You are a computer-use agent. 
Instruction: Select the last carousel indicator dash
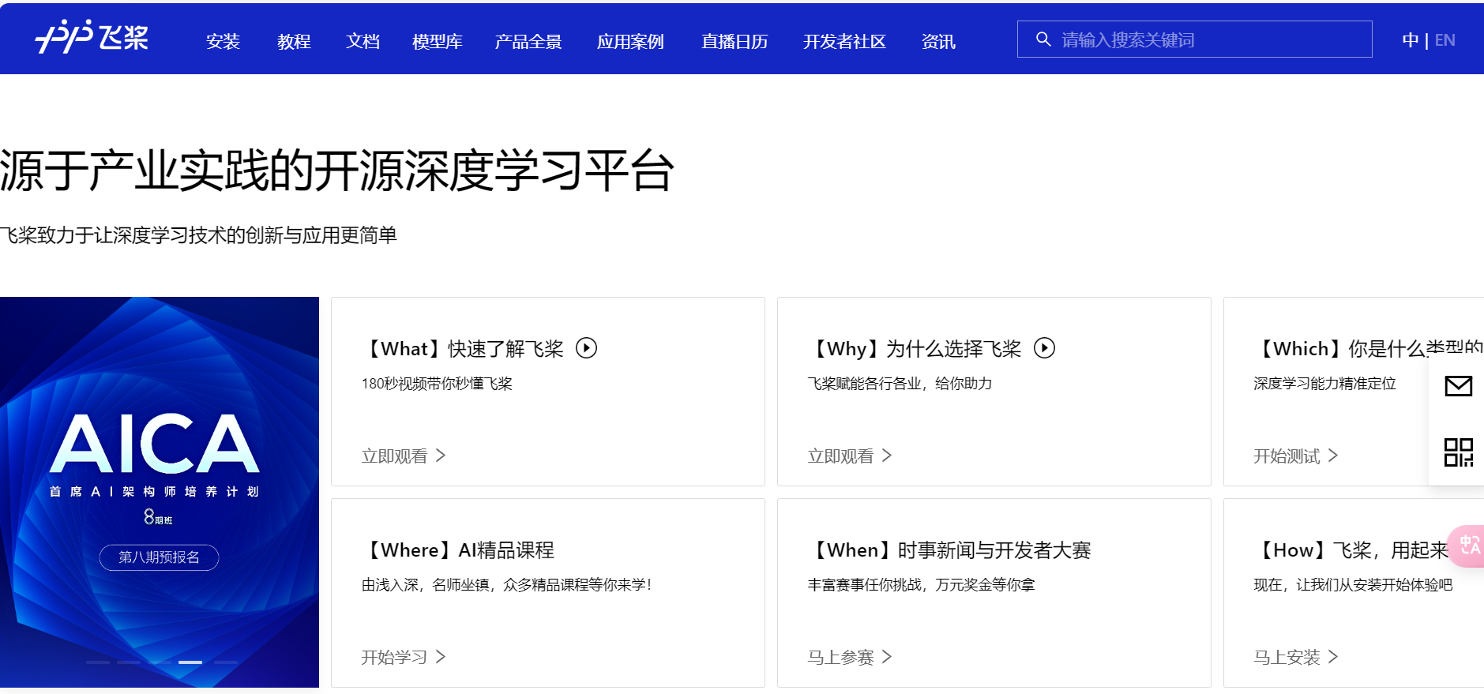[x=226, y=662]
